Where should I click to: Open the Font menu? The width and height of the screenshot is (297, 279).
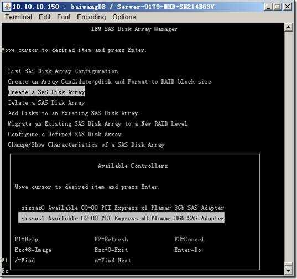point(64,17)
